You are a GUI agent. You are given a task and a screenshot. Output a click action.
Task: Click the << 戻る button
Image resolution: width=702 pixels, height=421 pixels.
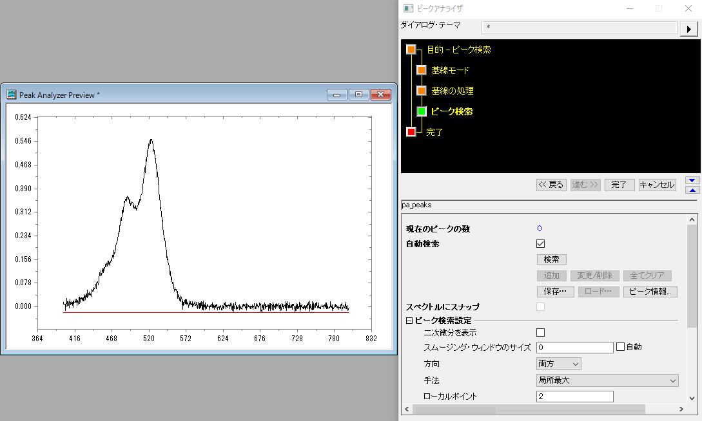point(551,185)
